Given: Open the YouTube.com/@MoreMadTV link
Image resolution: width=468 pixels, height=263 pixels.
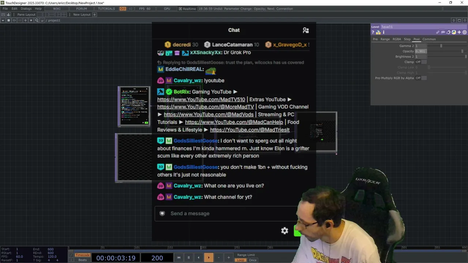Looking at the screenshot, I should point(205,107).
